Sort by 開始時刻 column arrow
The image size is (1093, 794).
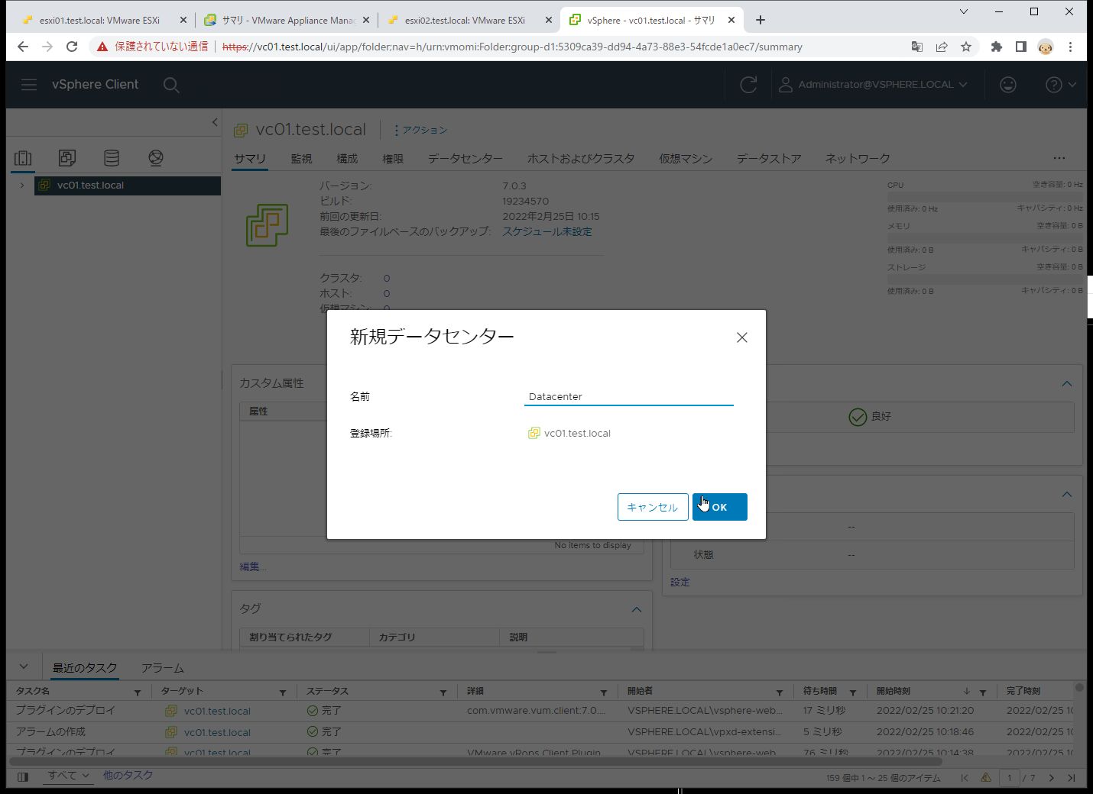967,692
